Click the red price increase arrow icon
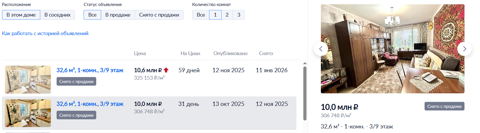The width and height of the screenshot is (480, 133). click(x=166, y=70)
